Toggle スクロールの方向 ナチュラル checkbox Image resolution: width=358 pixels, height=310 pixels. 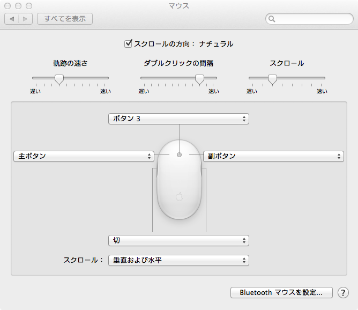128,43
